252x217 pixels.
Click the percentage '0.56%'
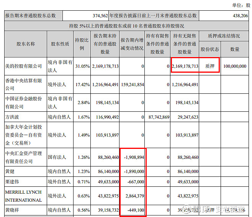coord(83,210)
